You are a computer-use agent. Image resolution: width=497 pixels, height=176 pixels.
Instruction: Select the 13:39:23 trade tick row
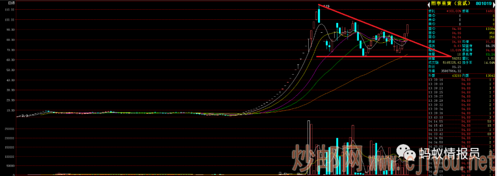[x=462, y=88]
